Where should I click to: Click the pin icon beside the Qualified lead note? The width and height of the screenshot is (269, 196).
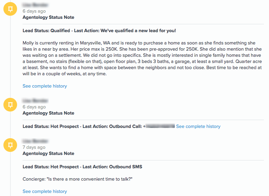pos(10,9)
